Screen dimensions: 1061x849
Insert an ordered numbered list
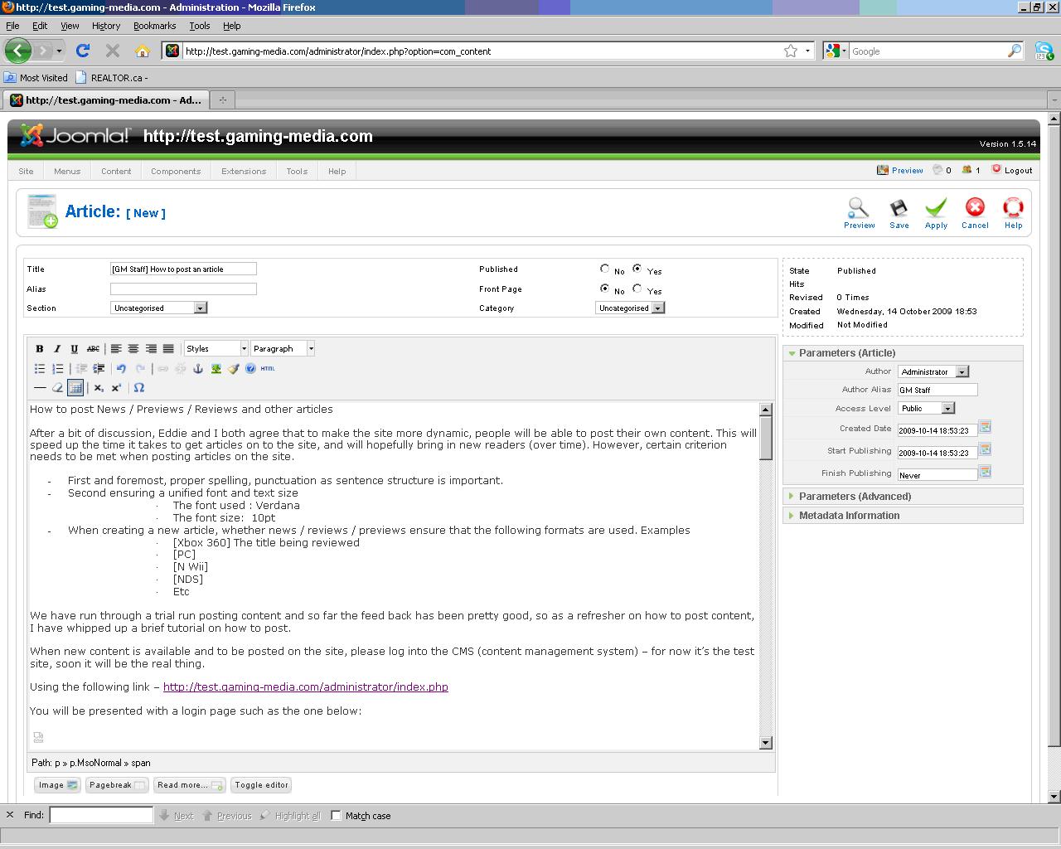[57, 369]
